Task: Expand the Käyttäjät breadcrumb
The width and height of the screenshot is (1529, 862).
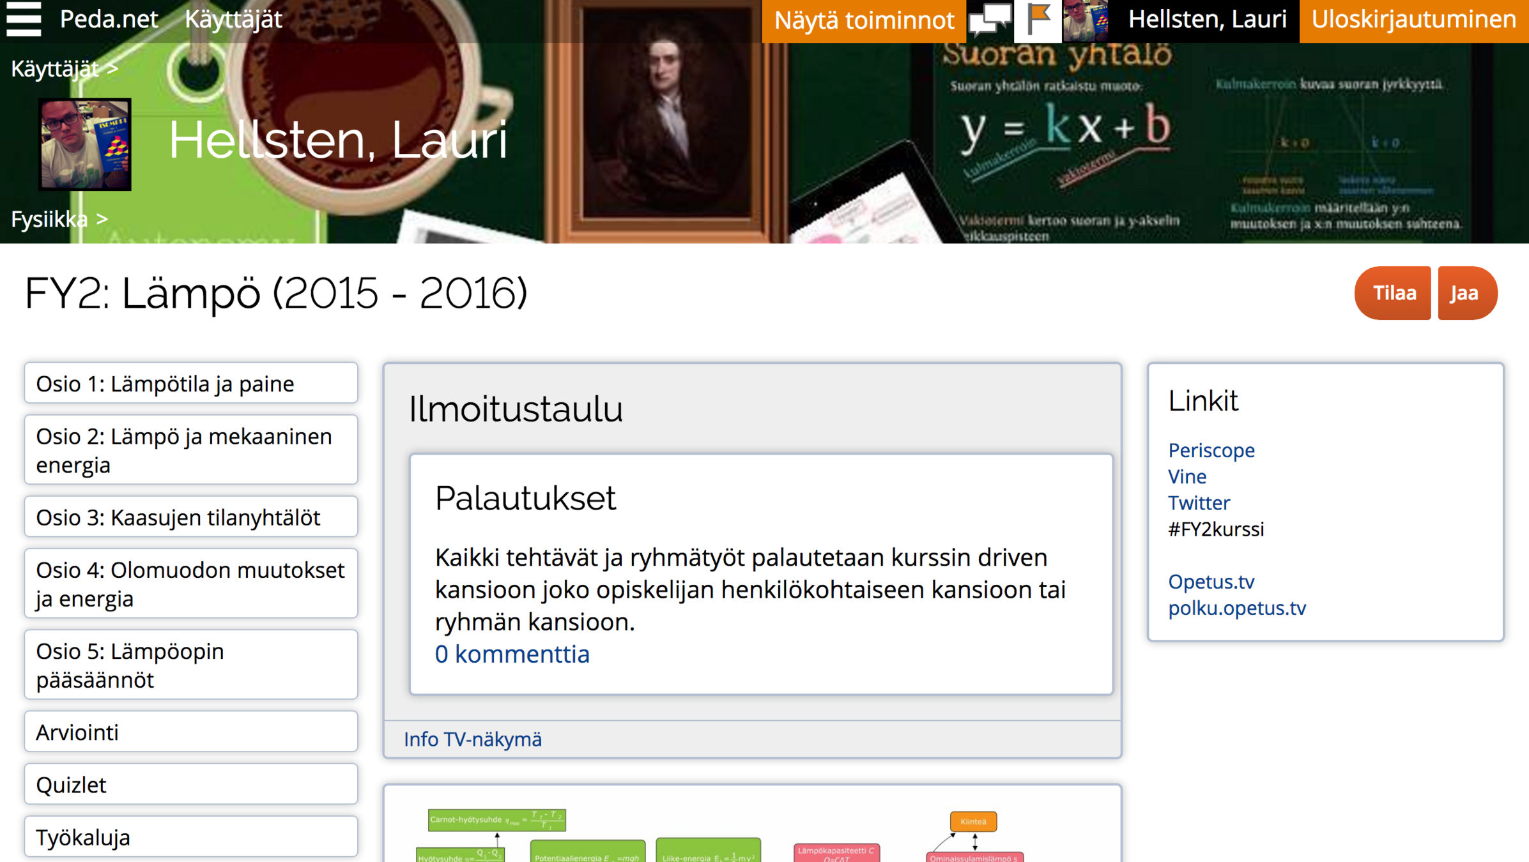Action: 64,68
